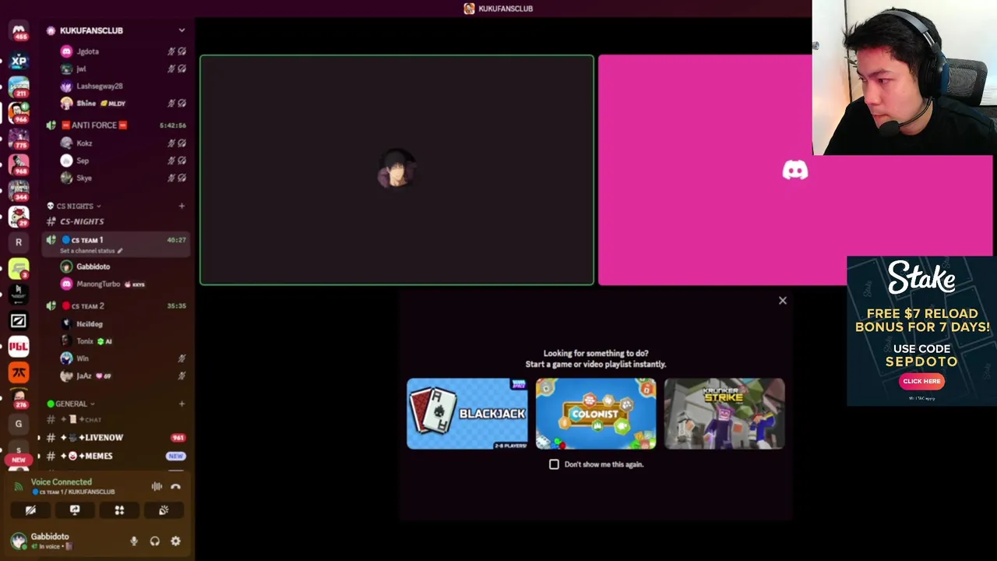Deafen with headphones icon
Viewport: 997px width, 561px height.
(155, 541)
